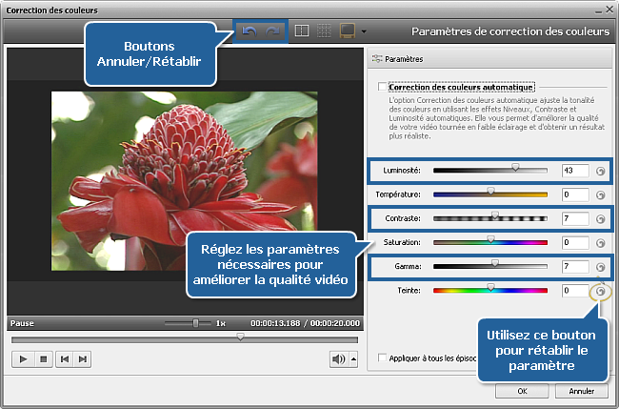Enable Correction des couleurs automatique checkbox
619x409 pixels.
[383, 87]
